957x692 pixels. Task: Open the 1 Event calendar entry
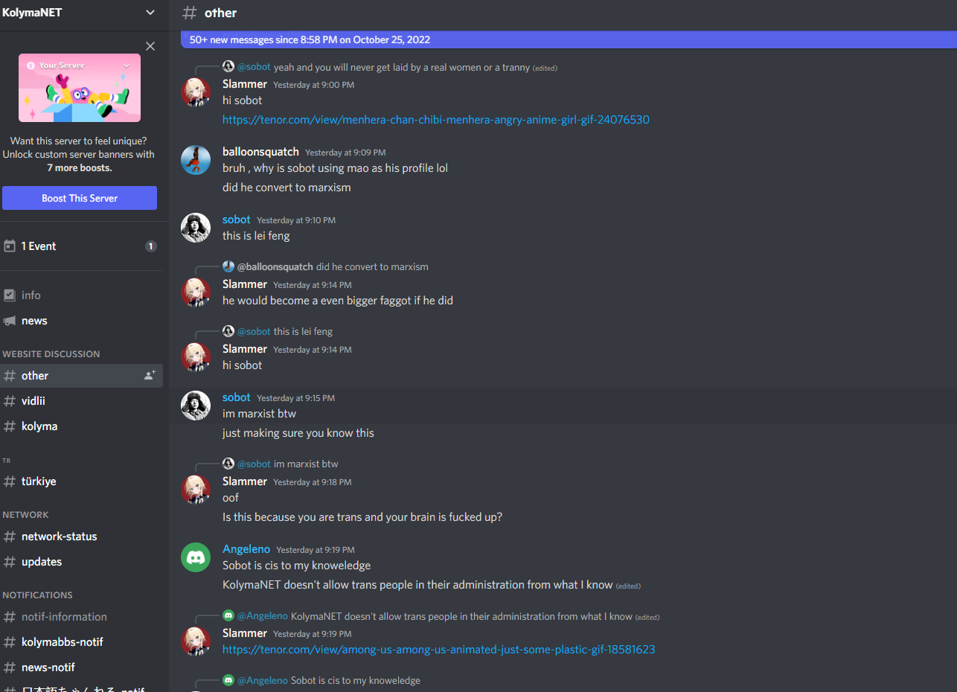[x=80, y=246]
